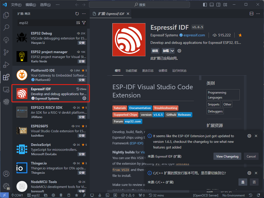
Task: Open the 文件(F) menu
Action: point(16,5)
